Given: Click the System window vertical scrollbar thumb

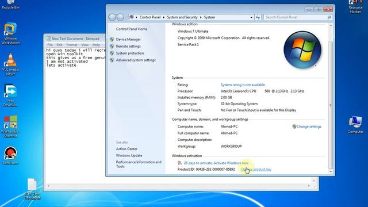Looking at the screenshot, I should [x=331, y=105].
